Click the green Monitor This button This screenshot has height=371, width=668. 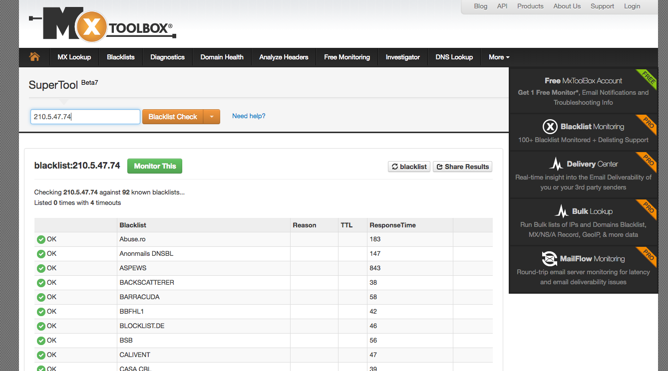155,166
